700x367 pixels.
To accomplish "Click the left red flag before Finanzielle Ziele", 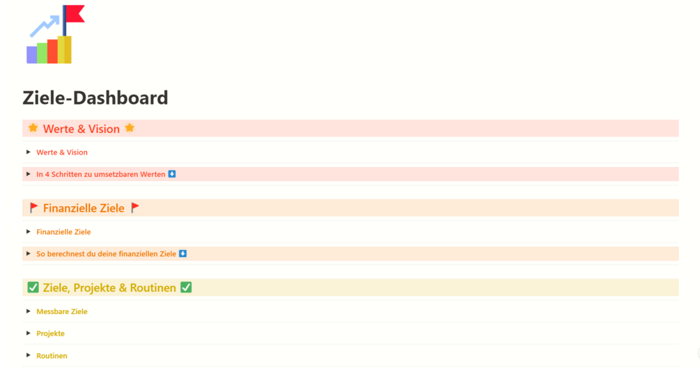I will [33, 208].
